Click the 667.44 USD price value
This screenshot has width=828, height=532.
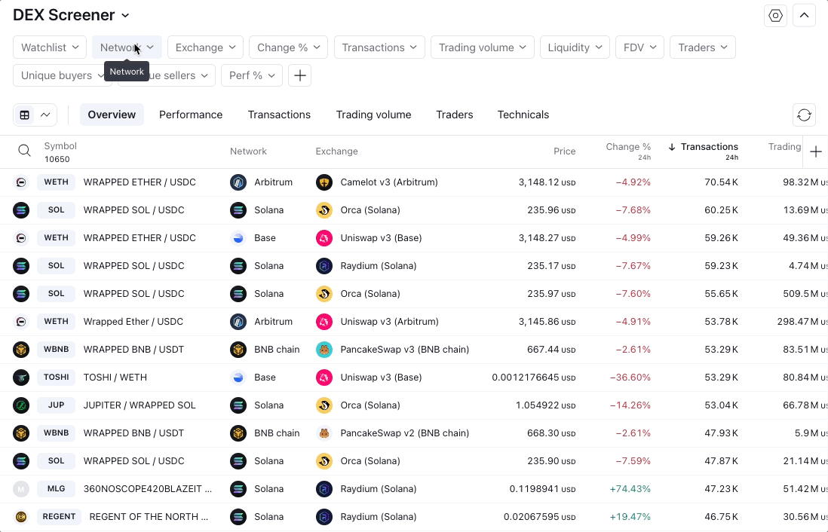pos(551,350)
